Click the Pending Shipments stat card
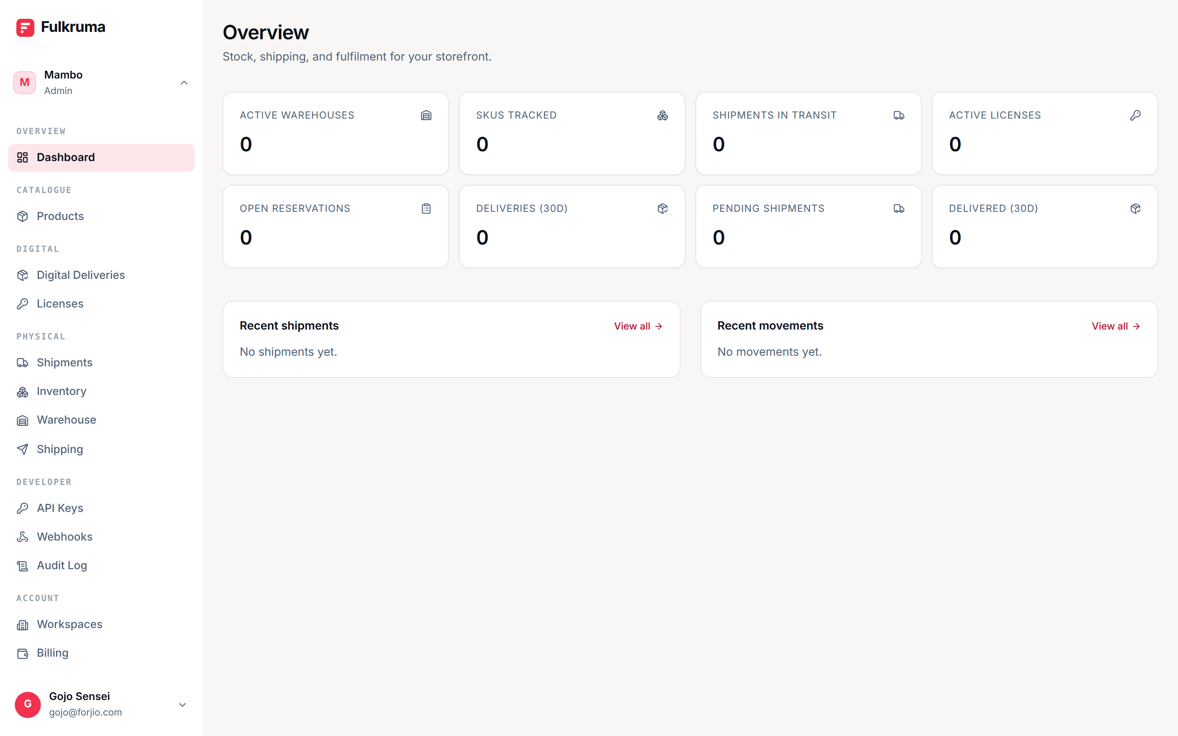Viewport: 1178px width, 736px height. click(x=808, y=227)
